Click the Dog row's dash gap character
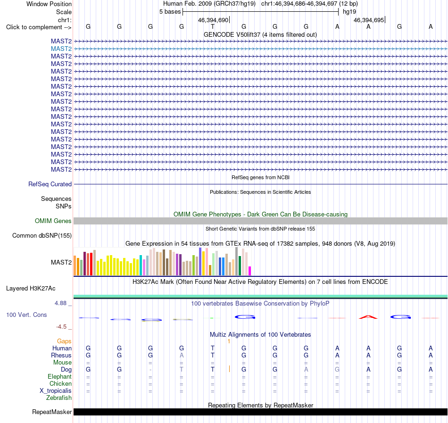Viewport: 448px width, 423px height. [x=150, y=370]
